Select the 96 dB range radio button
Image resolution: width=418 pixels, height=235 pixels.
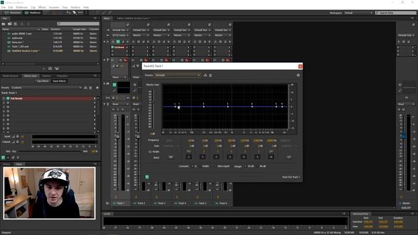click(x=258, y=166)
